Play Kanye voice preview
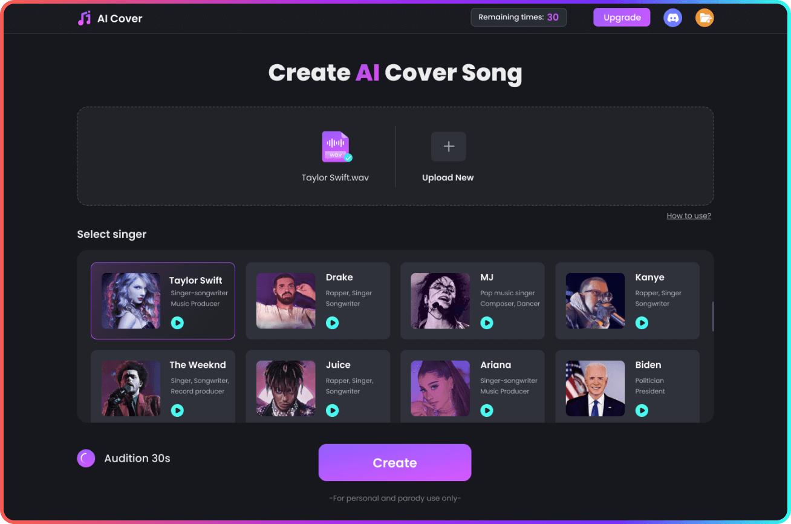 pos(642,323)
